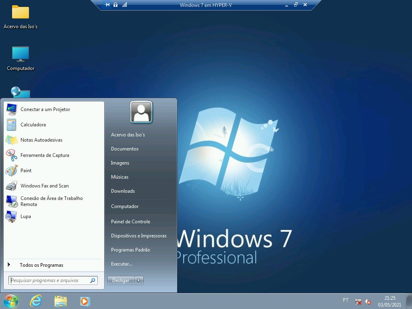Screen dimensions: 412x309
Task: Click the Desligar button
Action: 121,280
